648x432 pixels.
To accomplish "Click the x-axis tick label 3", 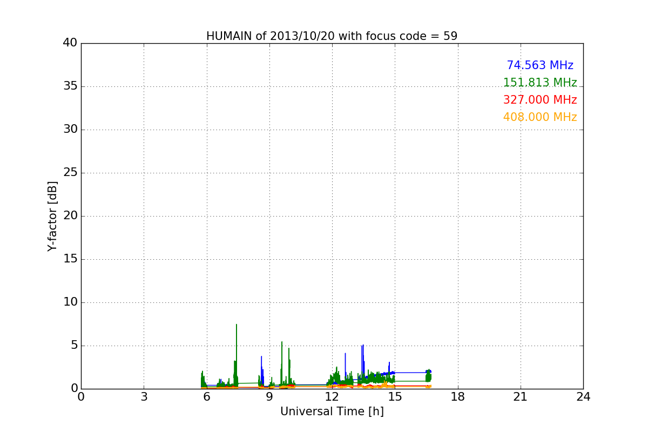I will (144, 397).
